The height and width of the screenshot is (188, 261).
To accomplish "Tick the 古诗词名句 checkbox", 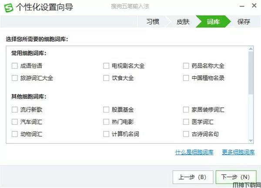I will (x=186, y=134).
